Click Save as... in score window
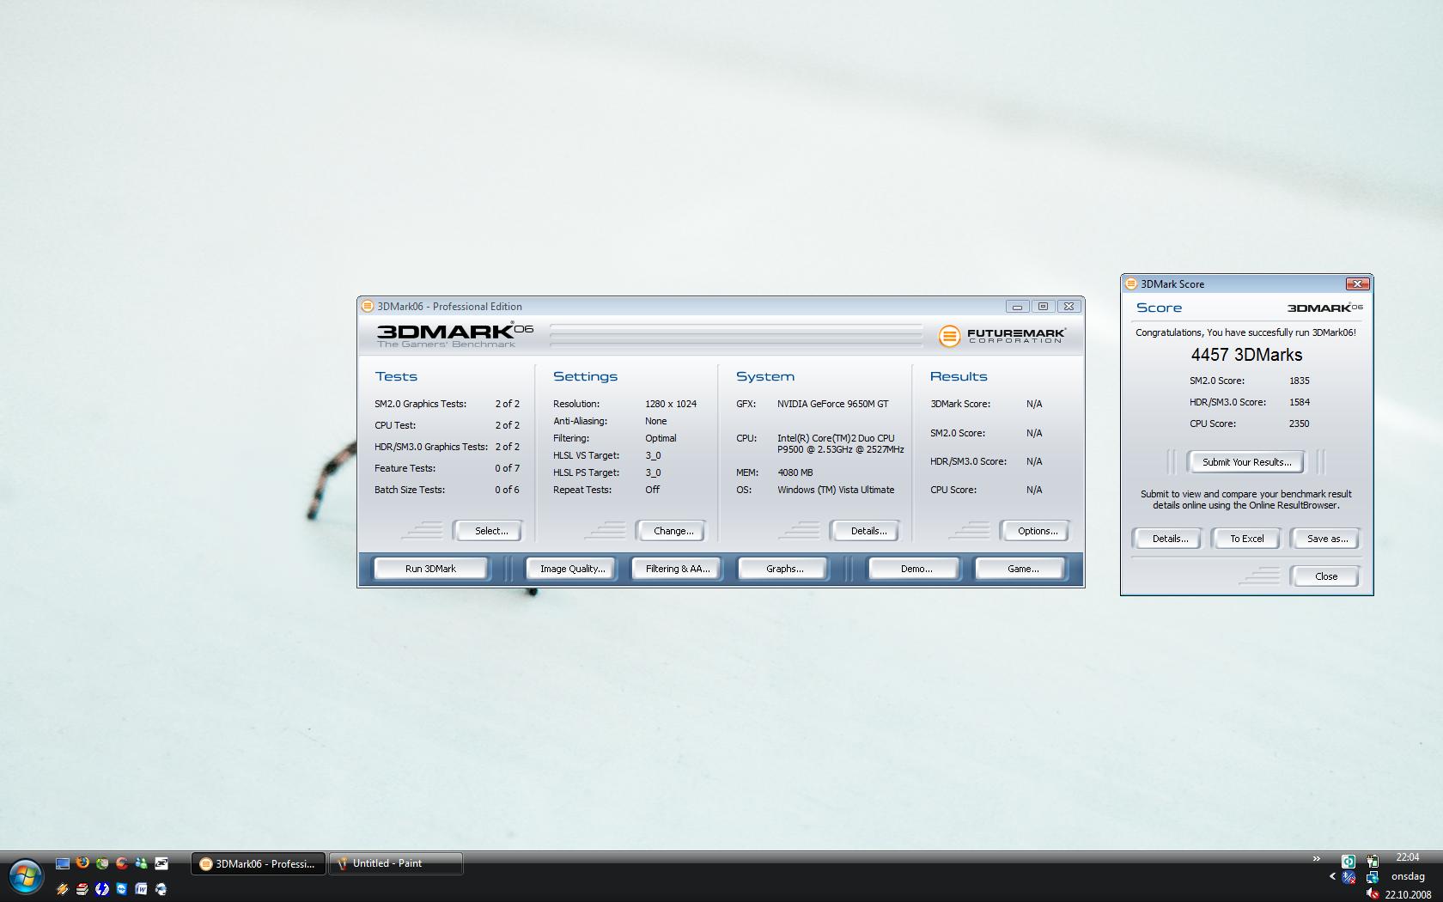 coord(1326,539)
